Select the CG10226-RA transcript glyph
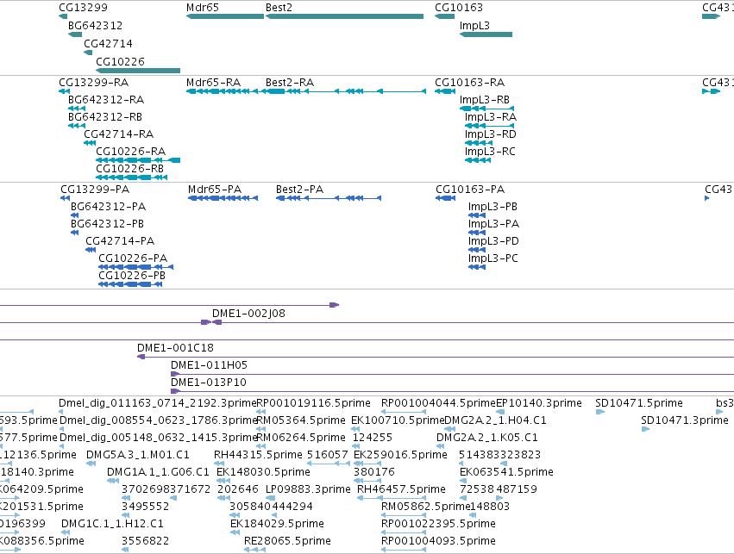 pyautogui.click(x=138, y=160)
